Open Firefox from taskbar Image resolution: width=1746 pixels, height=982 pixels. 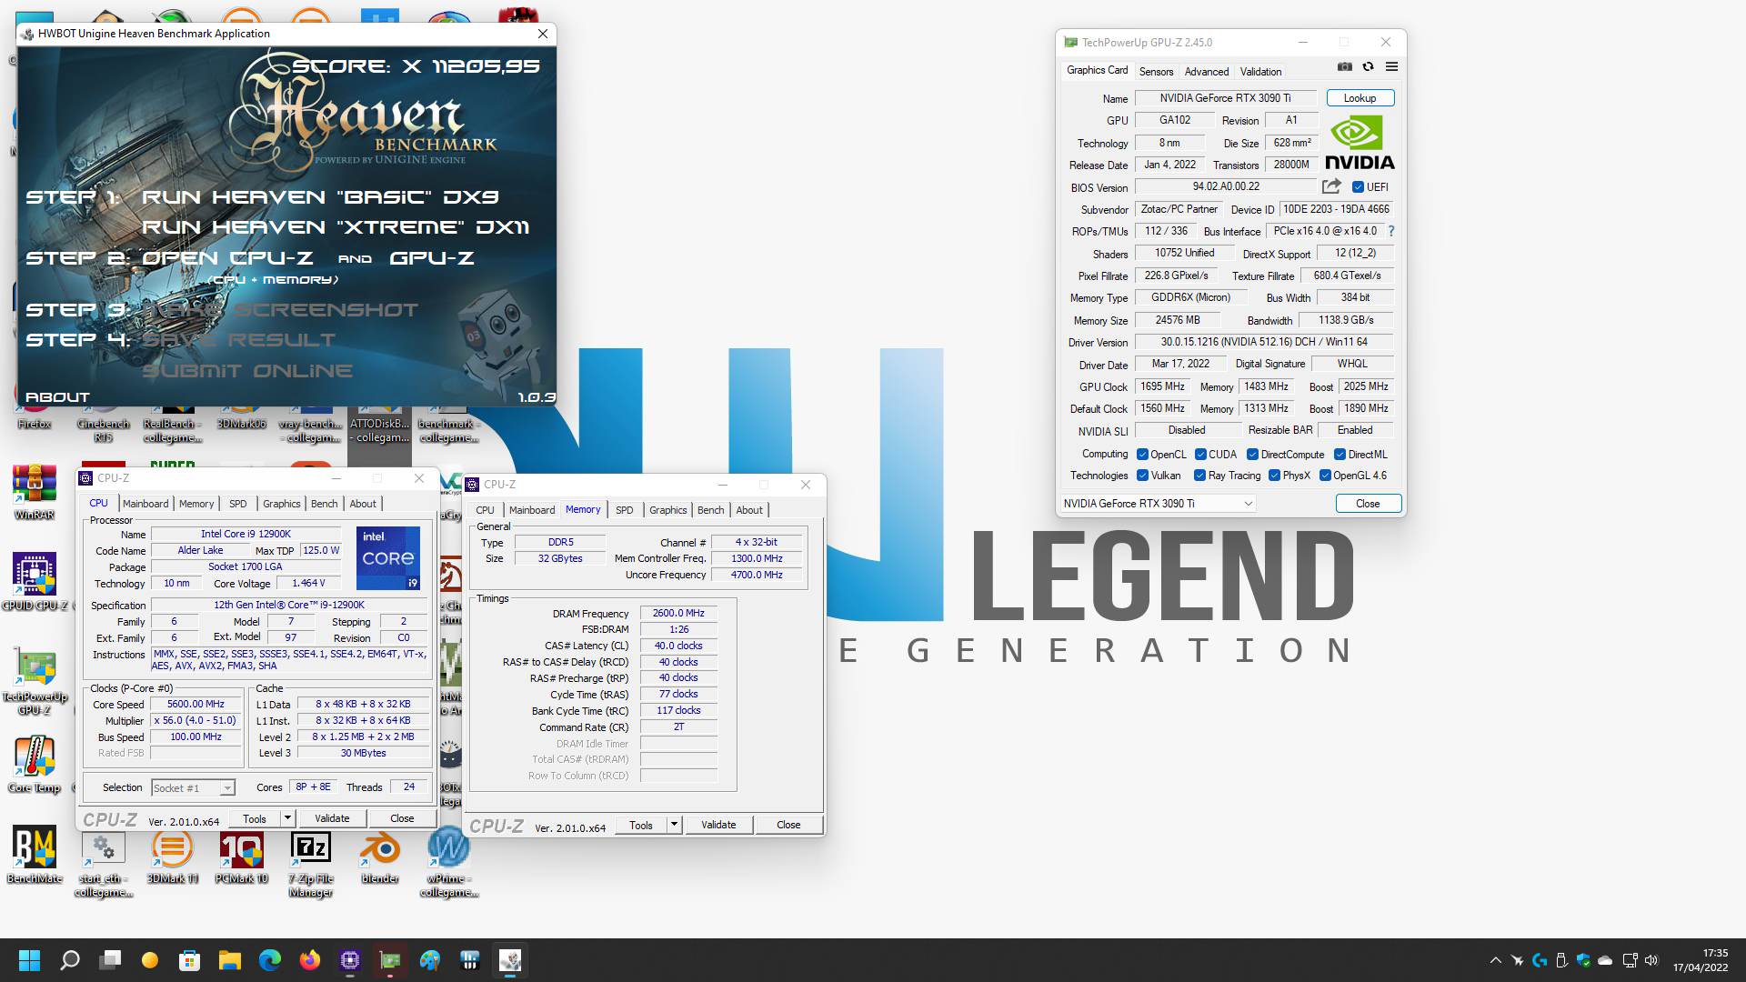click(x=310, y=960)
